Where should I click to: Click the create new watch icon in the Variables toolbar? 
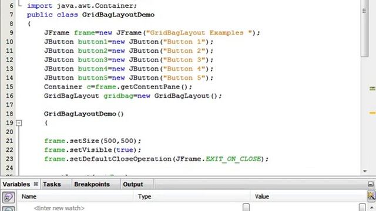click(8, 197)
